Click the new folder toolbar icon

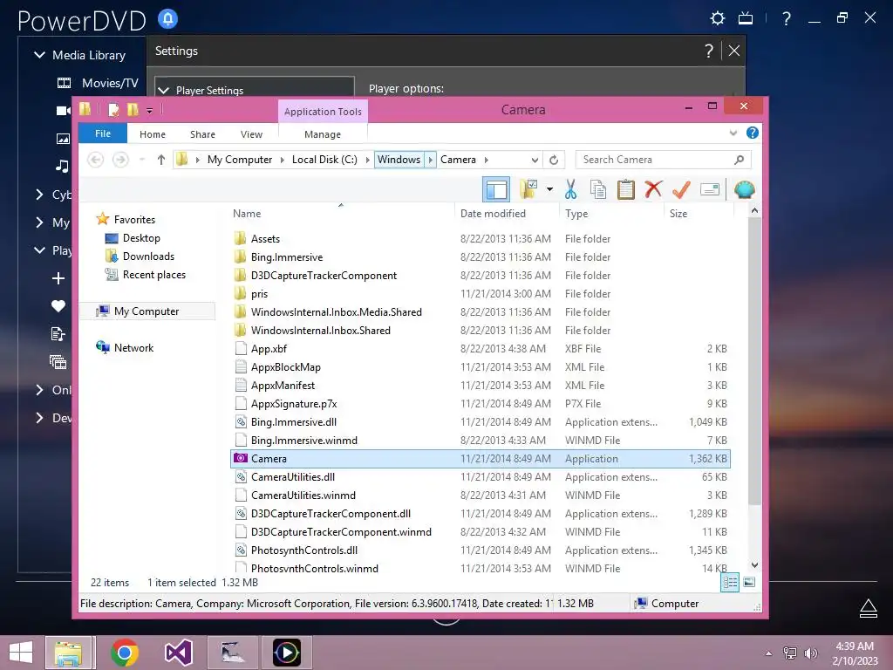coord(528,189)
